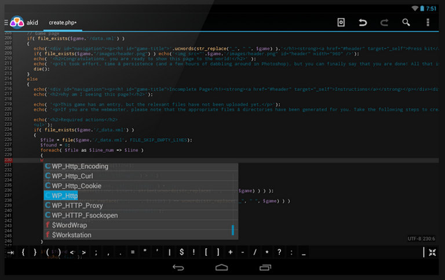
Task: Insert a less-than symbol
Action: (72, 252)
